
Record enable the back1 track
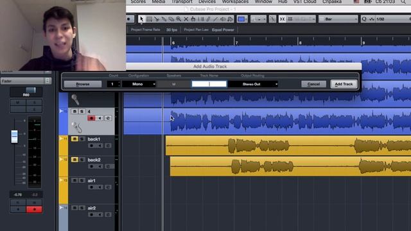point(91,146)
